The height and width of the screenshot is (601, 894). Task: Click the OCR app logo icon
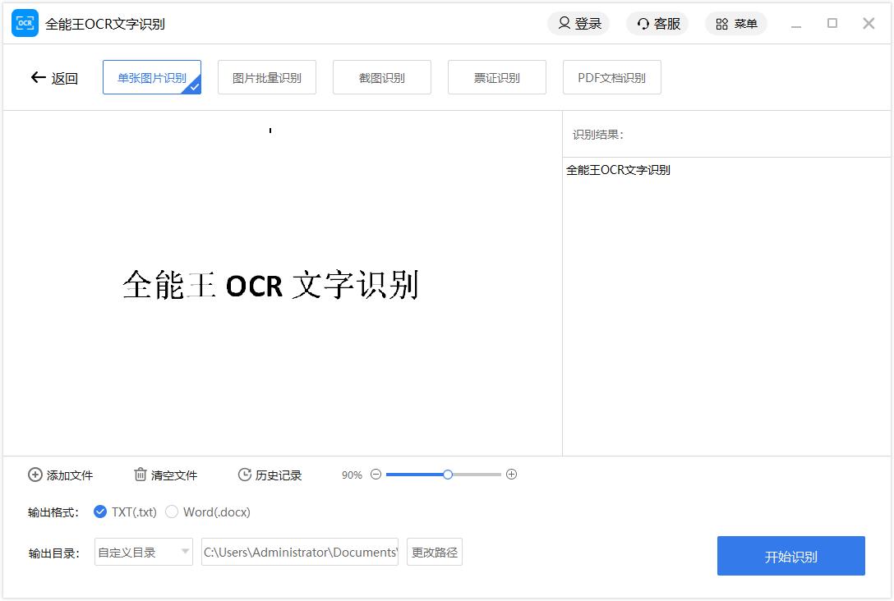pyautogui.click(x=25, y=24)
